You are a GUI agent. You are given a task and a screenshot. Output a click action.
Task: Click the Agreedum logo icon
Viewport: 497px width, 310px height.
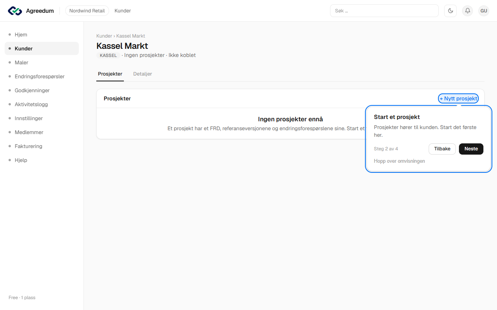(x=15, y=11)
